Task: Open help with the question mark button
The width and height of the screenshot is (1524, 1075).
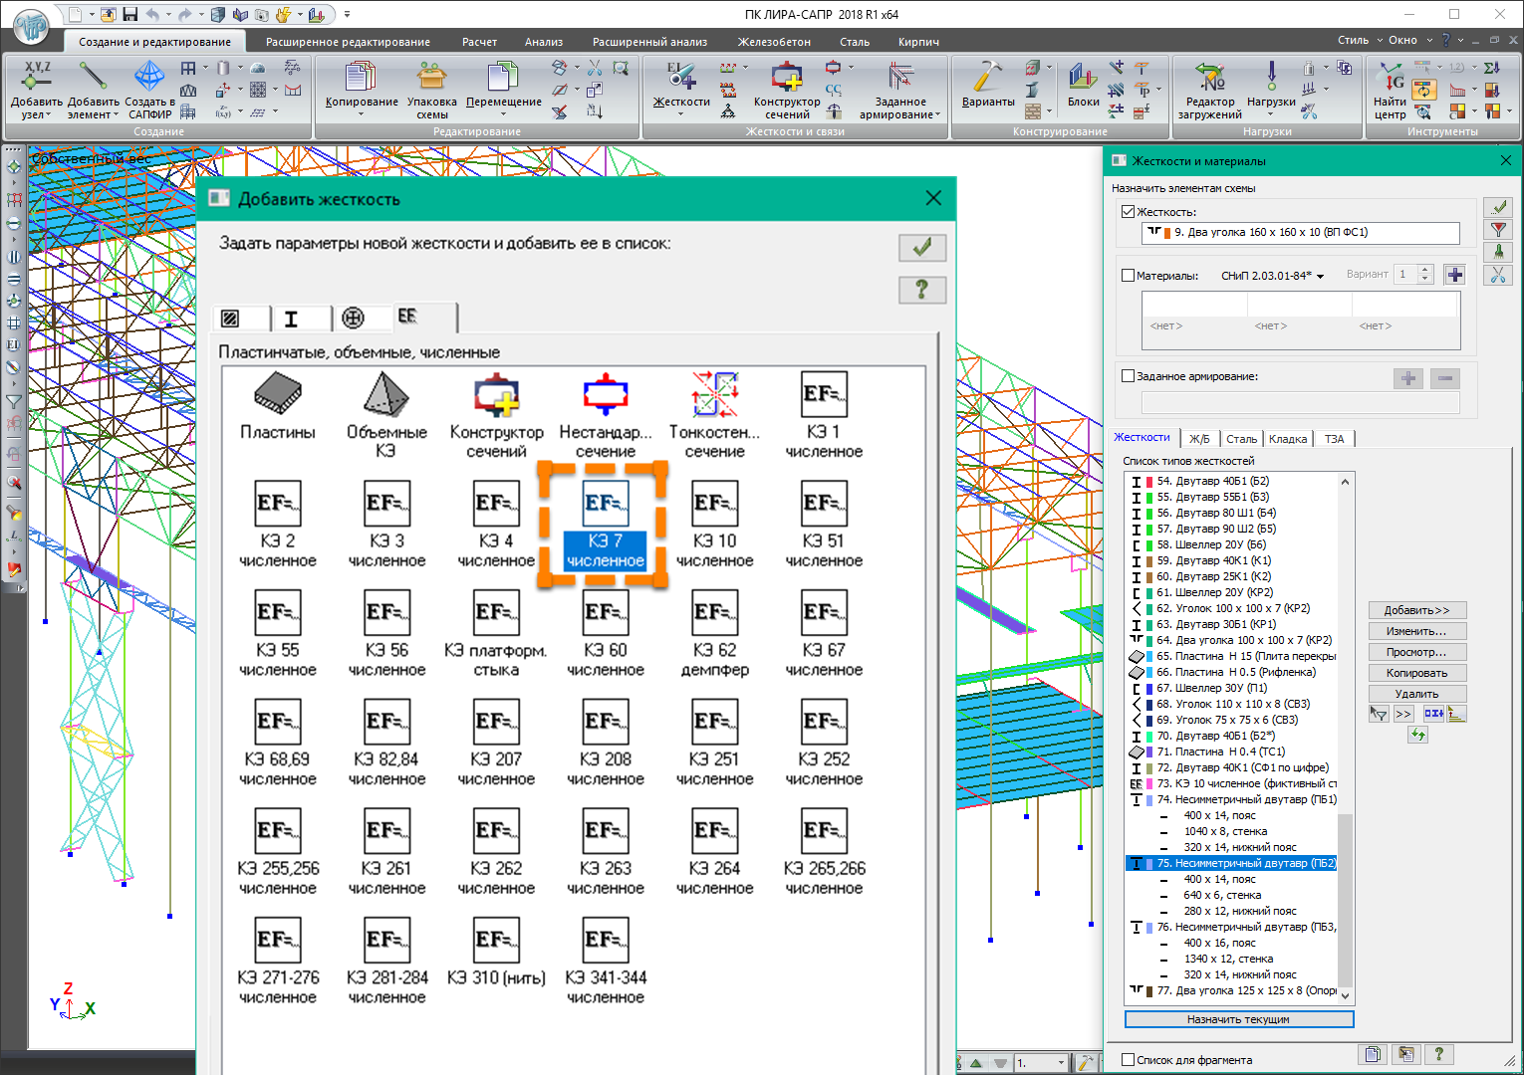Action: tap(921, 290)
